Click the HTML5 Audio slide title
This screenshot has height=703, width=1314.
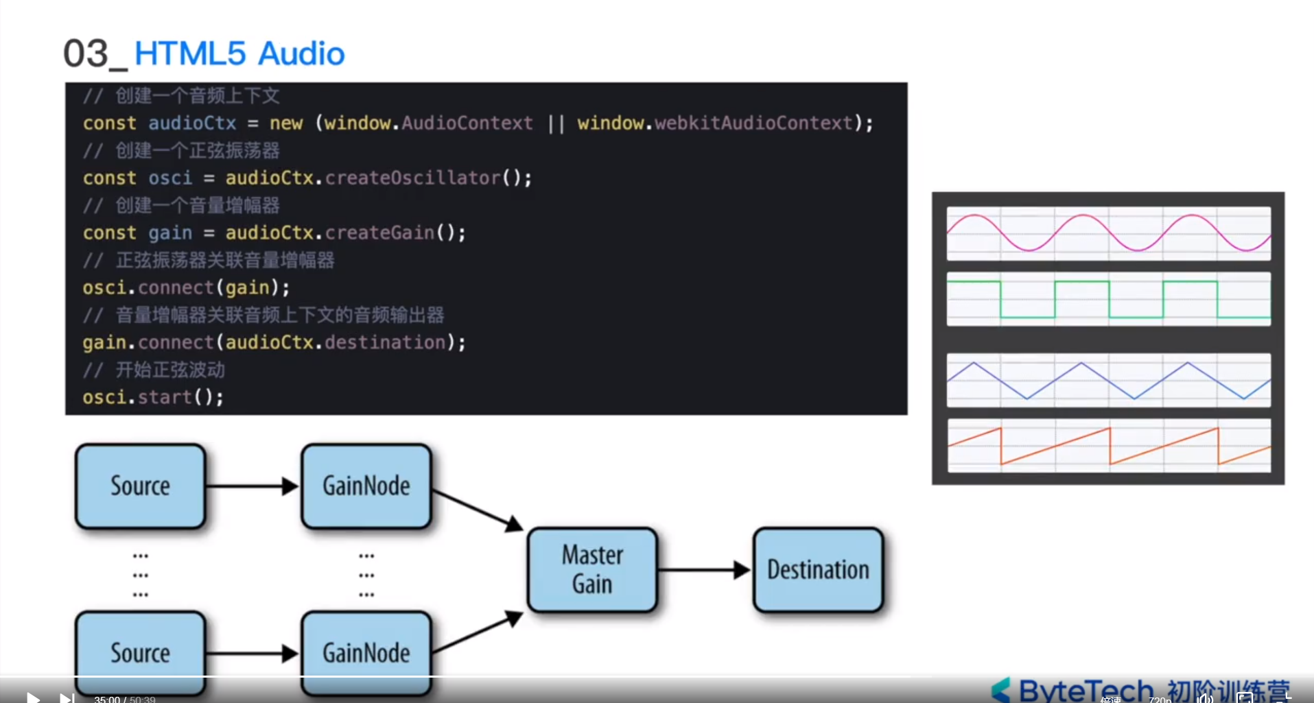239,53
